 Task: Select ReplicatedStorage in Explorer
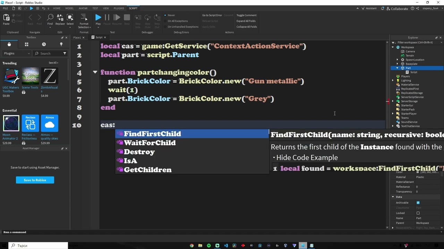tap(412, 93)
